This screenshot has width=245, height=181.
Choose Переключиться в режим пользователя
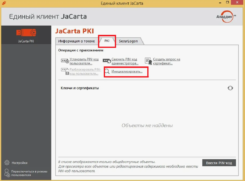click(29, 173)
